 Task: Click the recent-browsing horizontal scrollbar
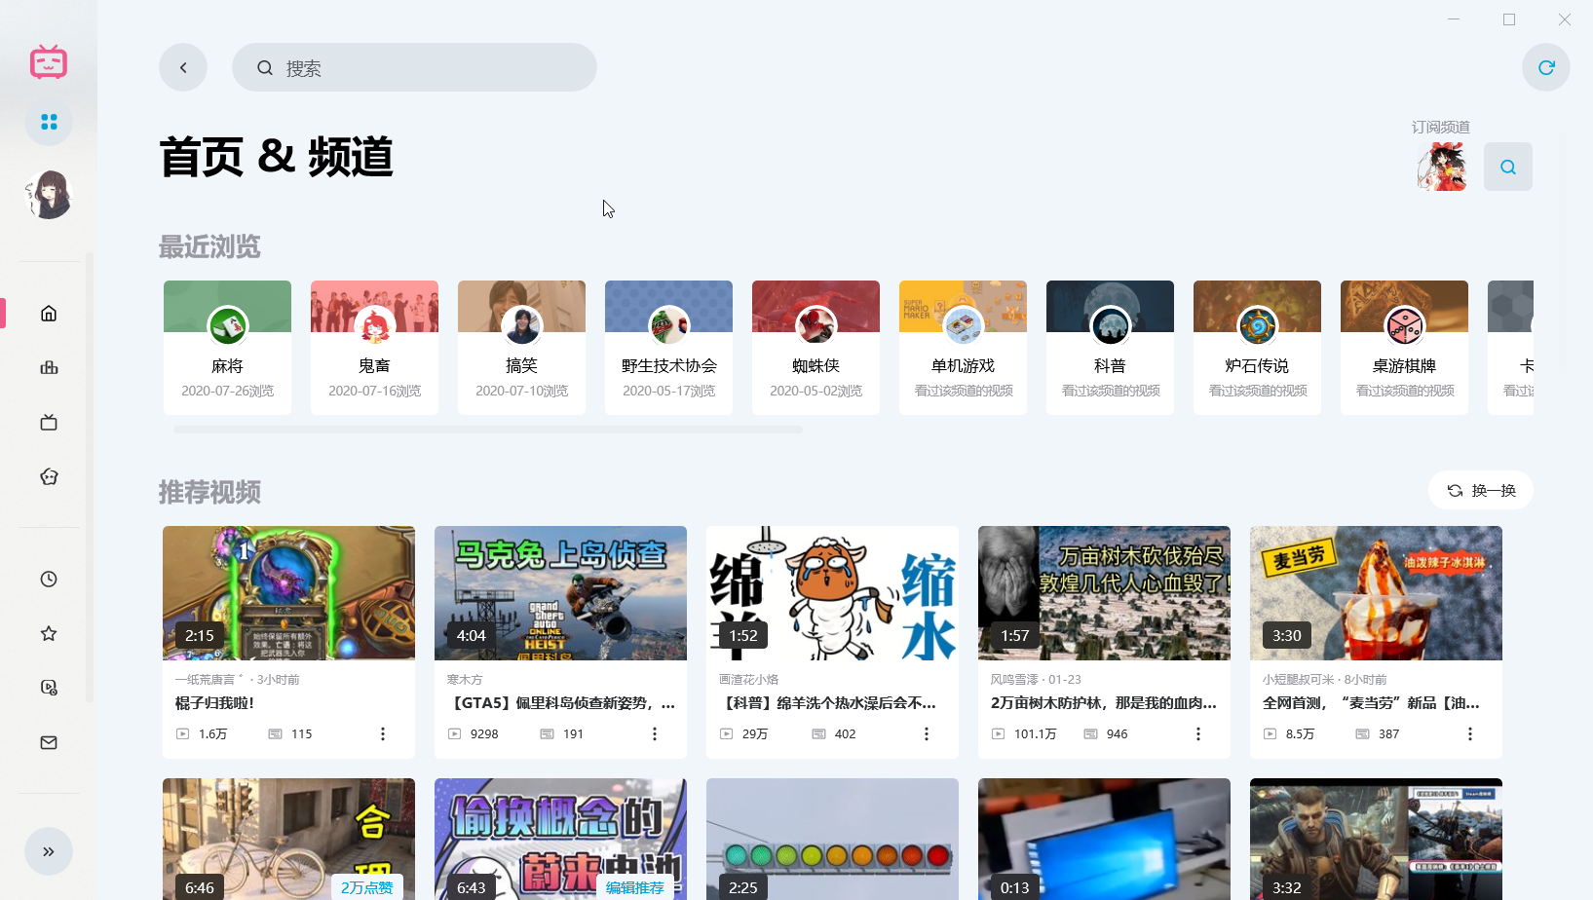tap(488, 429)
